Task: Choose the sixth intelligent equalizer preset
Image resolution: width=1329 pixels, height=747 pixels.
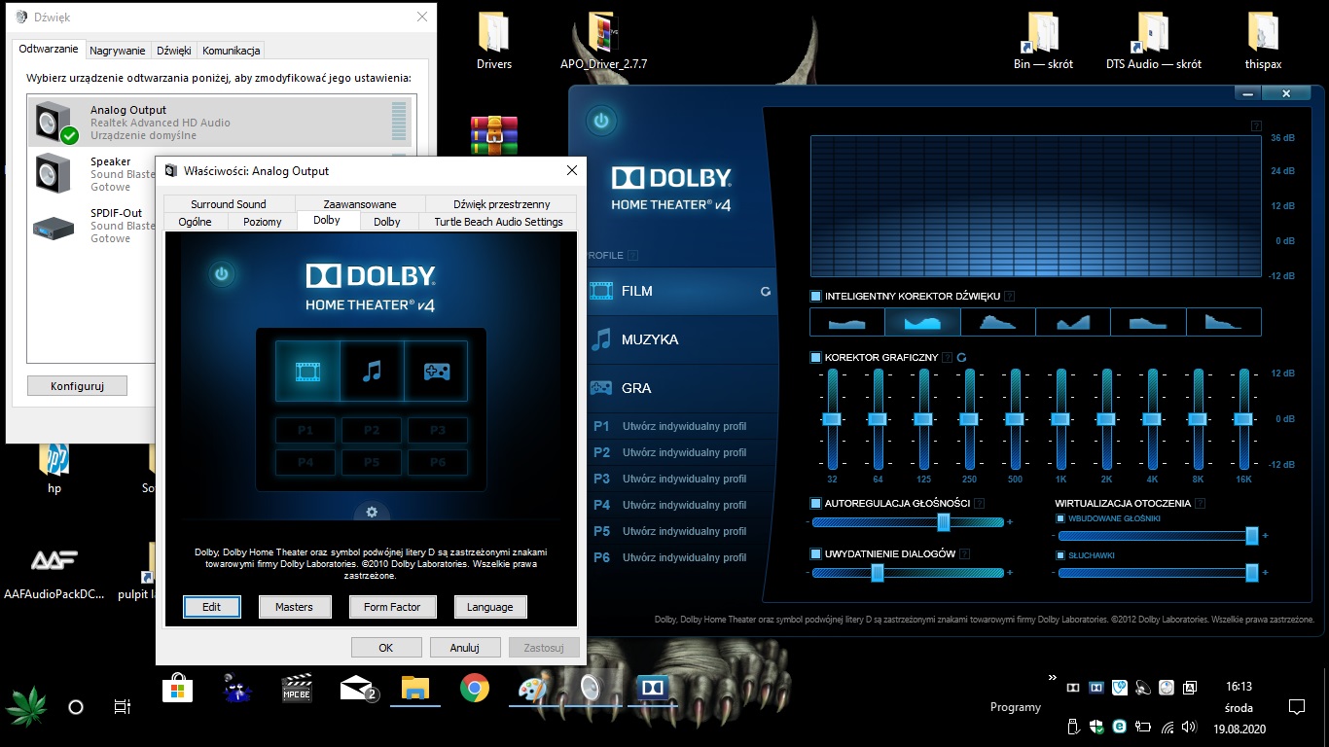Action: [x=1224, y=322]
